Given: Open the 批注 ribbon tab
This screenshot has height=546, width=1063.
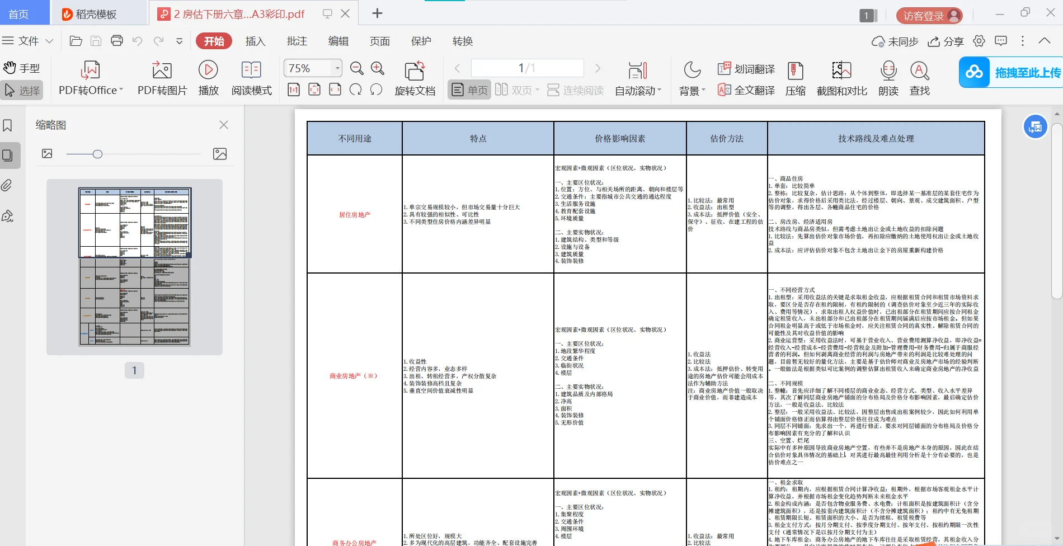Looking at the screenshot, I should 297,41.
